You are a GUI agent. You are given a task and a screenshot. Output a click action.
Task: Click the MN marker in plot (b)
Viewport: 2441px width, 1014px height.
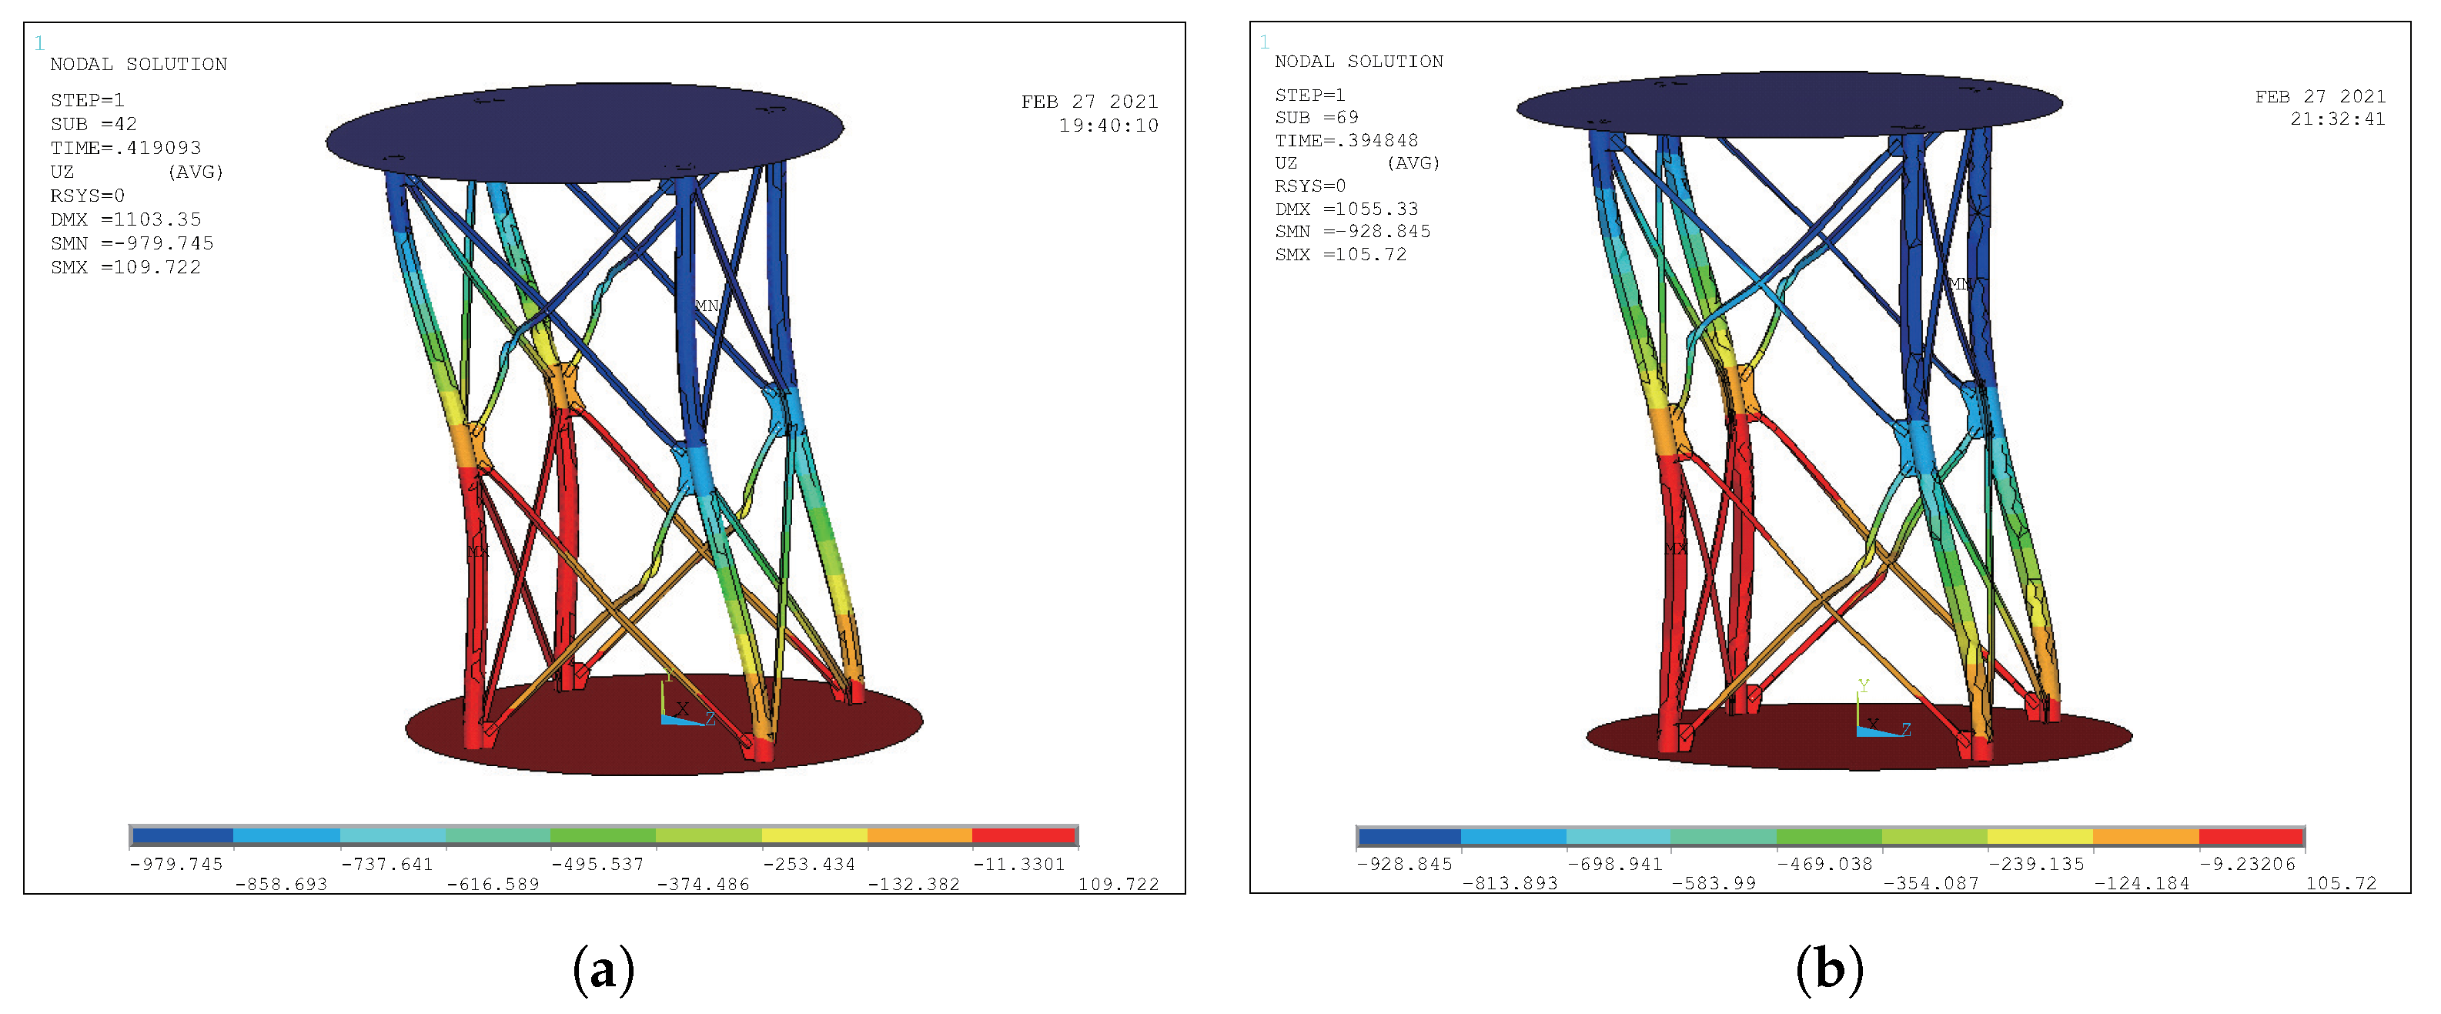[x=1961, y=283]
